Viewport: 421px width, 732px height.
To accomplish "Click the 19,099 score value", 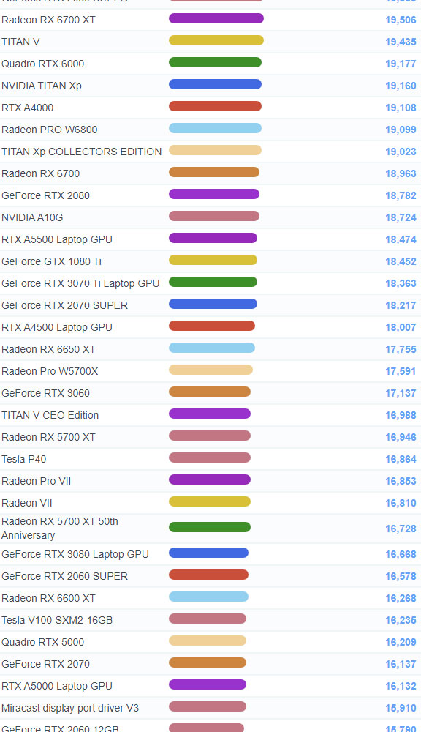I will point(401,130).
